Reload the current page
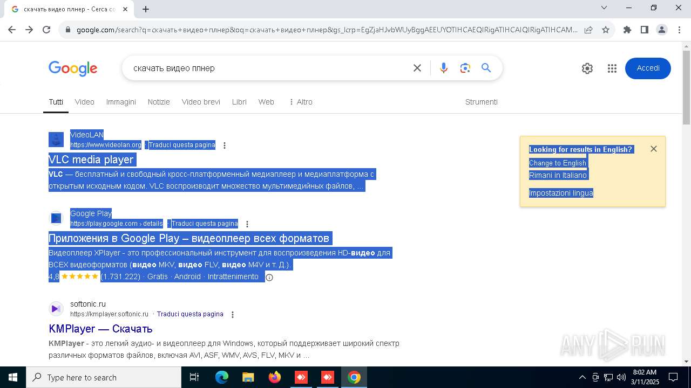Image resolution: width=691 pixels, height=388 pixels. pos(46,30)
